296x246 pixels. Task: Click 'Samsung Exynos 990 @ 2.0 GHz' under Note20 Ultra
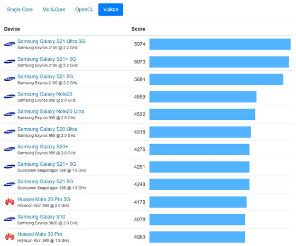tap(47, 118)
